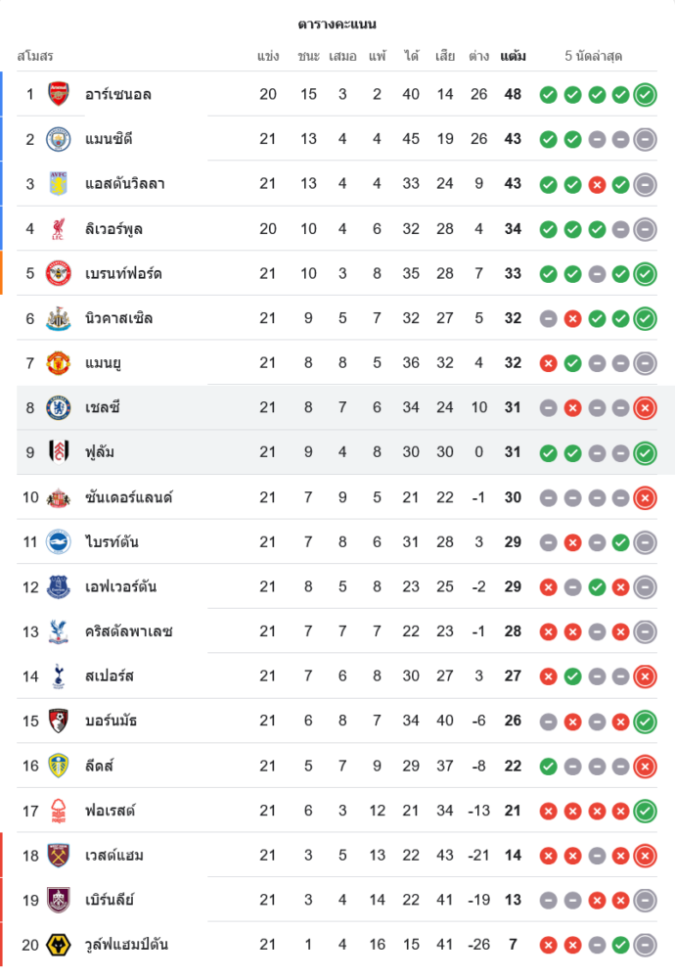Click the Arsenal club crest icon

coord(59,94)
